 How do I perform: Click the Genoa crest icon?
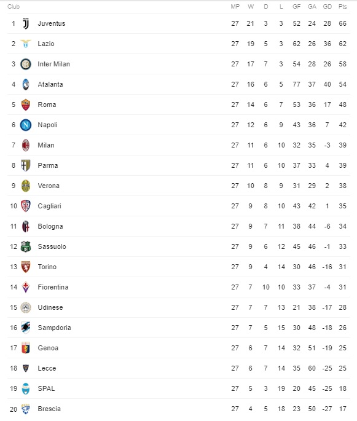(x=26, y=348)
